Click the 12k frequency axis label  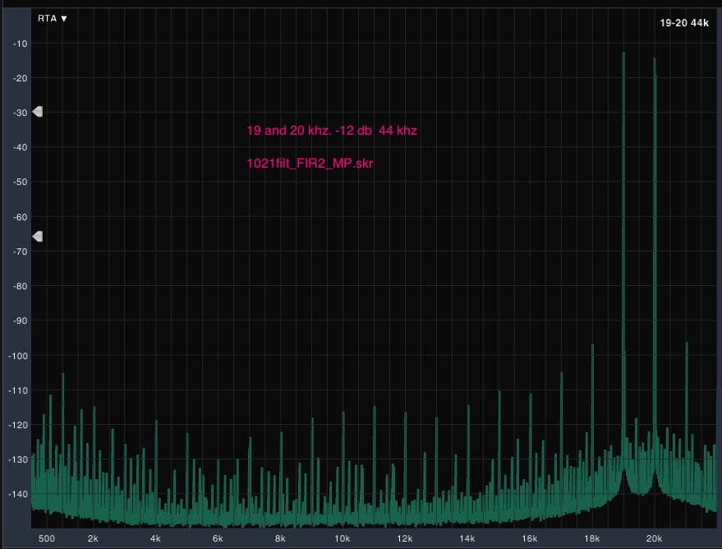[x=405, y=538]
